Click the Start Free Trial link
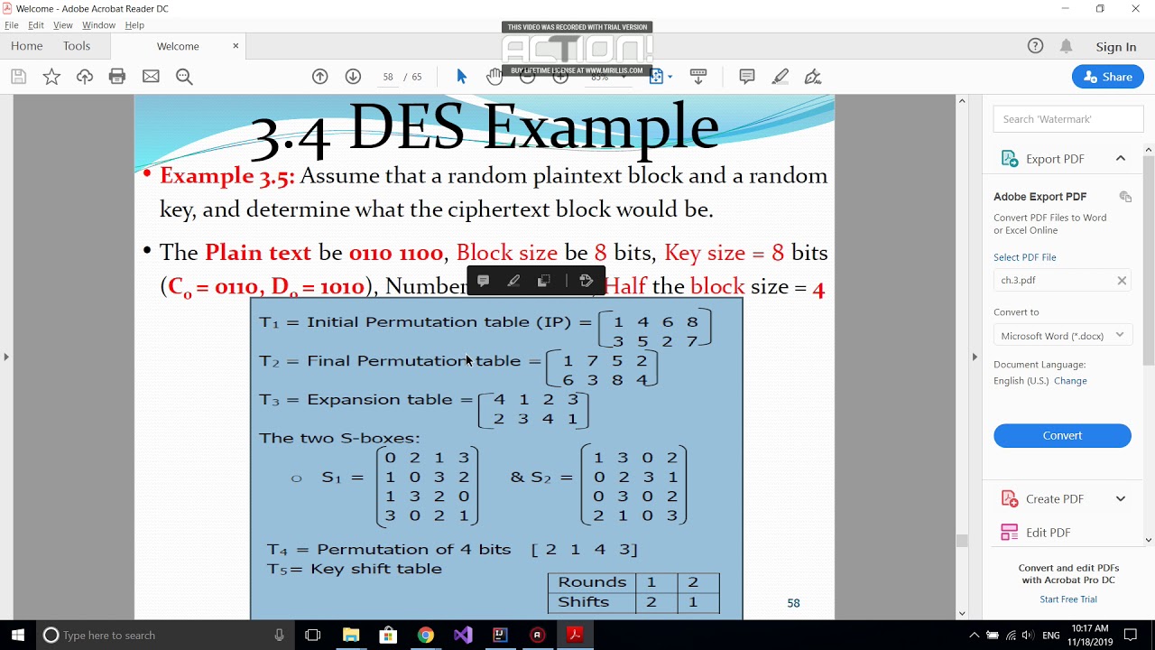The image size is (1155, 650). tap(1068, 599)
